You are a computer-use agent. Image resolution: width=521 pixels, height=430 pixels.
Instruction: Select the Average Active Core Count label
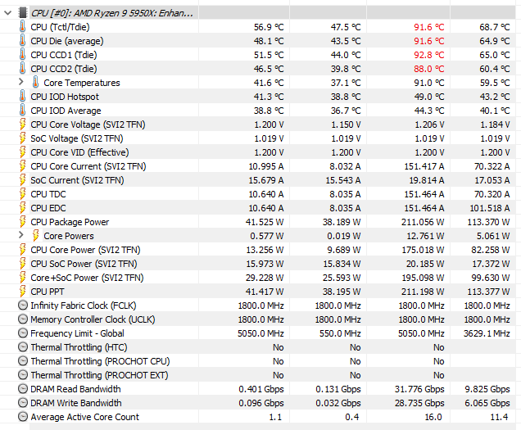[84, 417]
